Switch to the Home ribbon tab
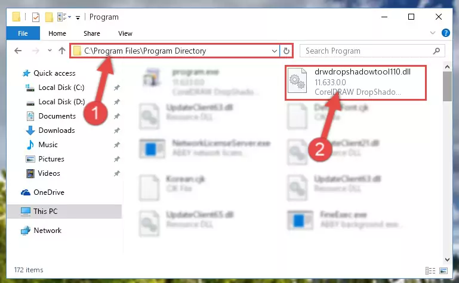Viewport: 459px width, 283px height. click(57, 33)
